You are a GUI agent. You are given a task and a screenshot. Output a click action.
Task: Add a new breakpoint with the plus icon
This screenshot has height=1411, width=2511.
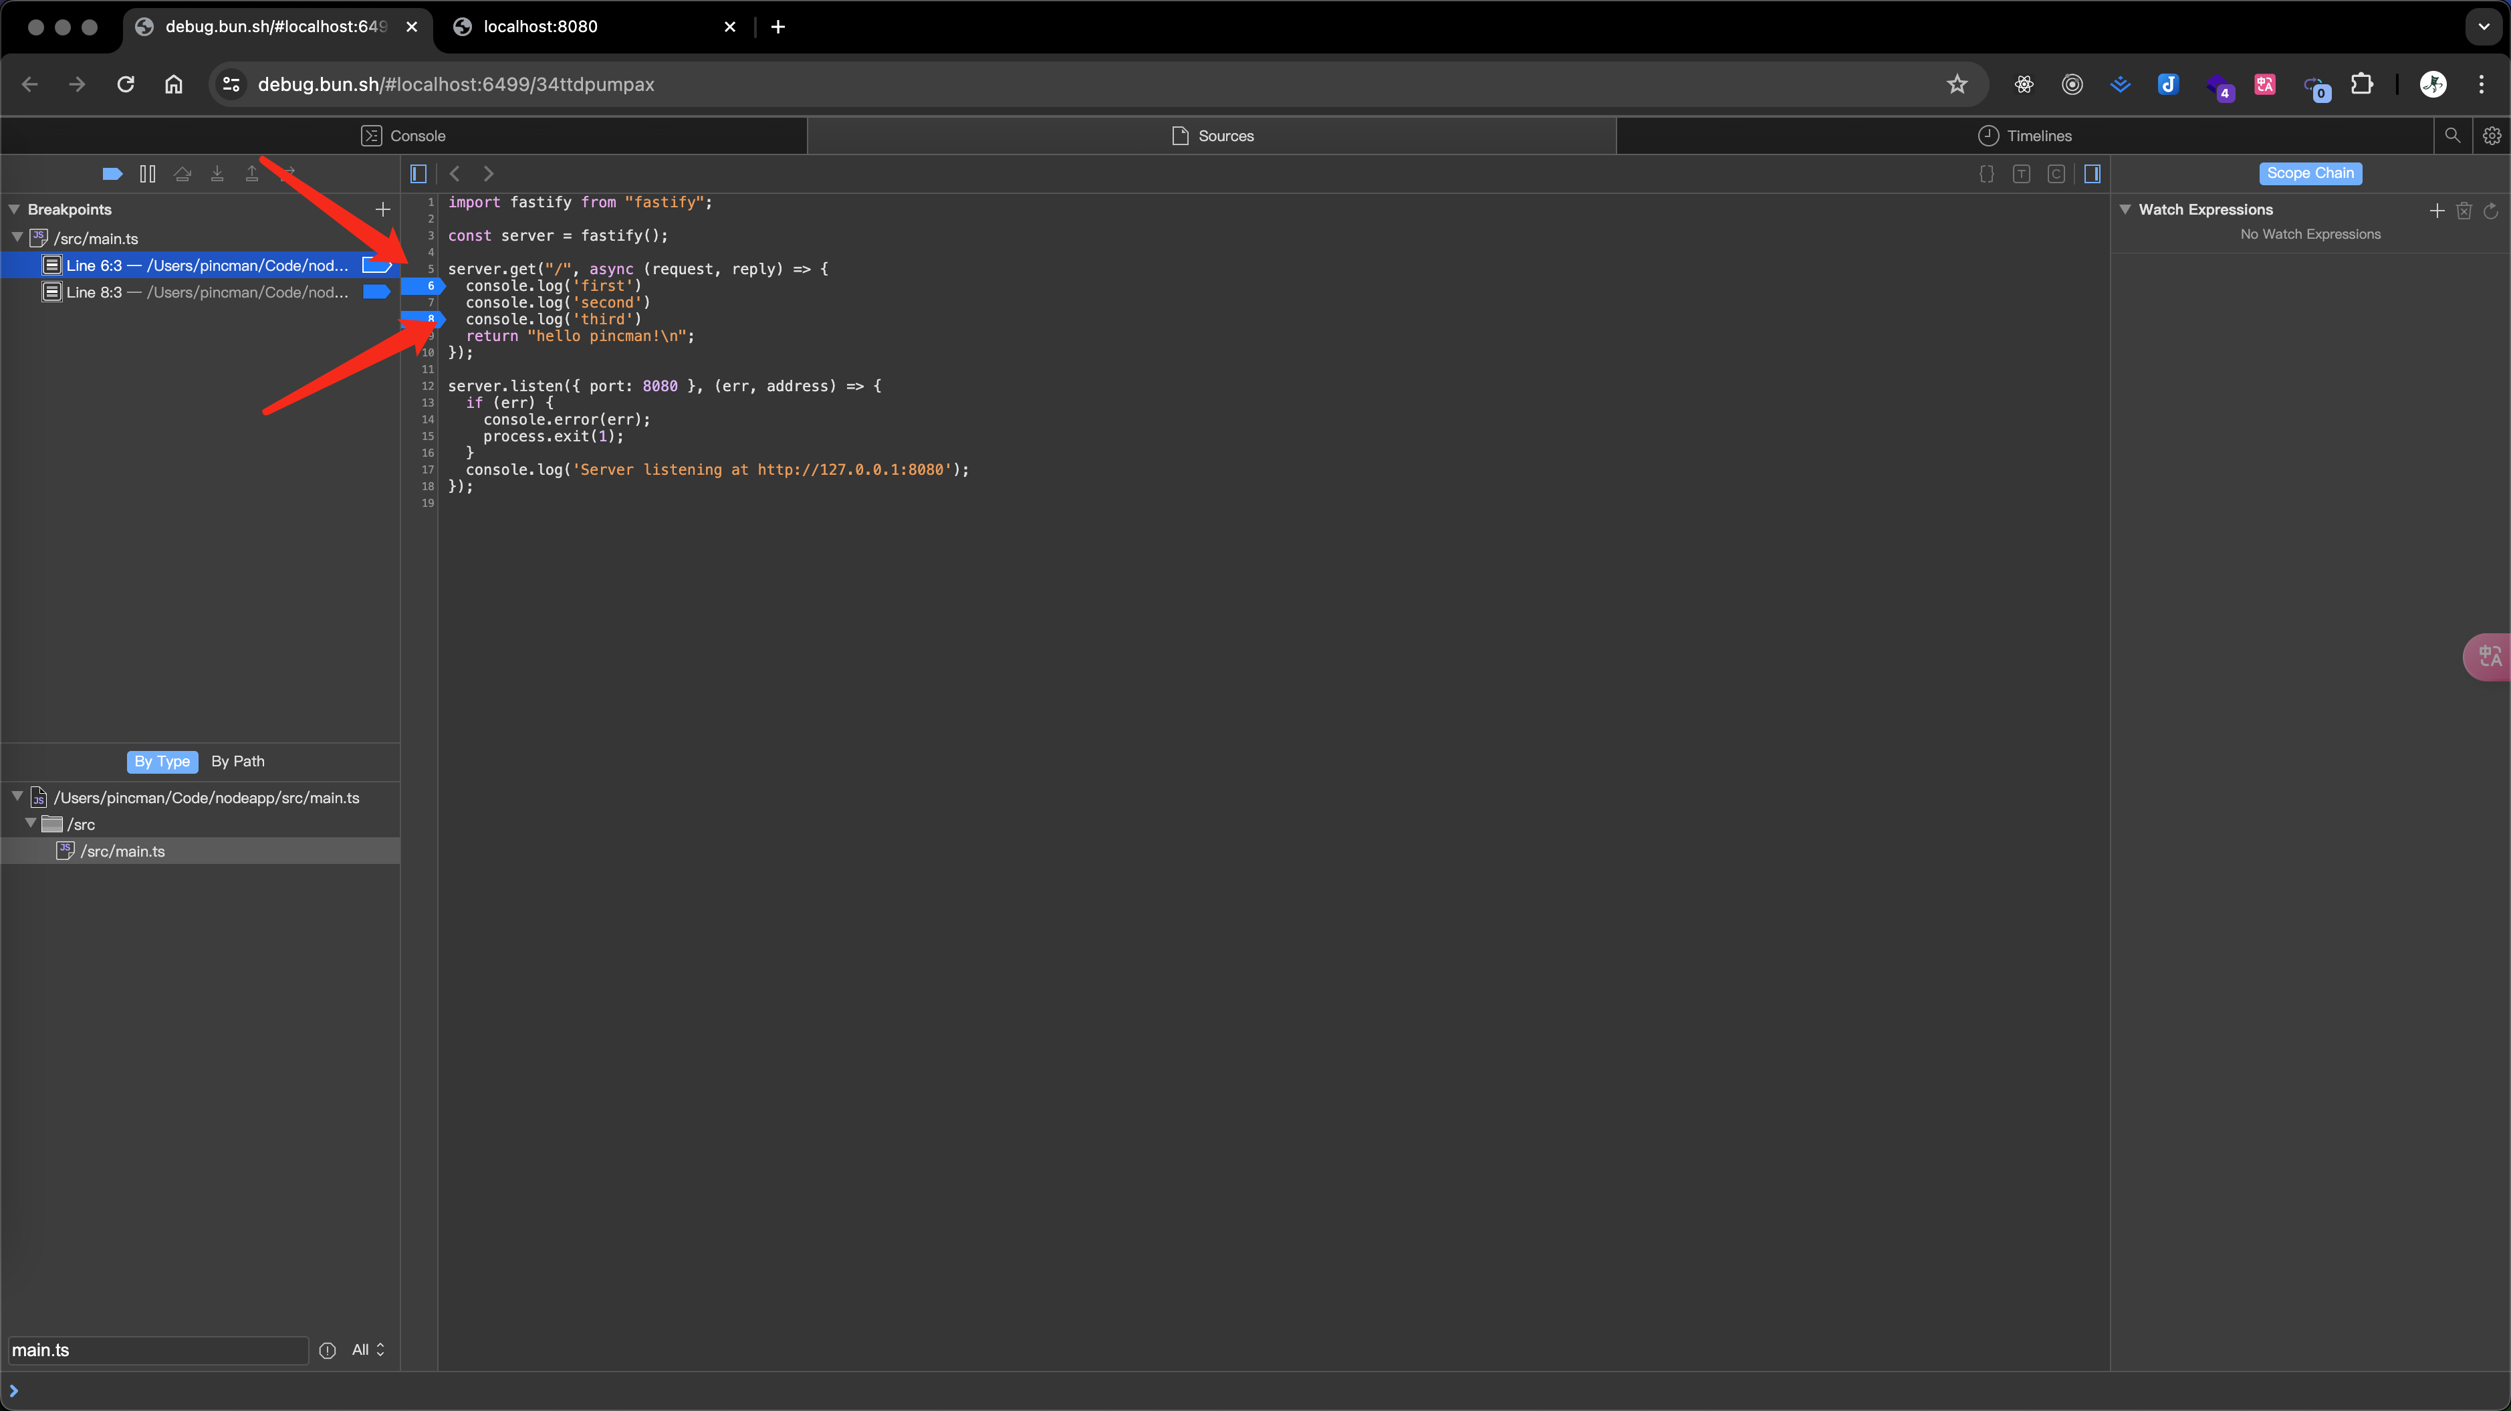(383, 210)
